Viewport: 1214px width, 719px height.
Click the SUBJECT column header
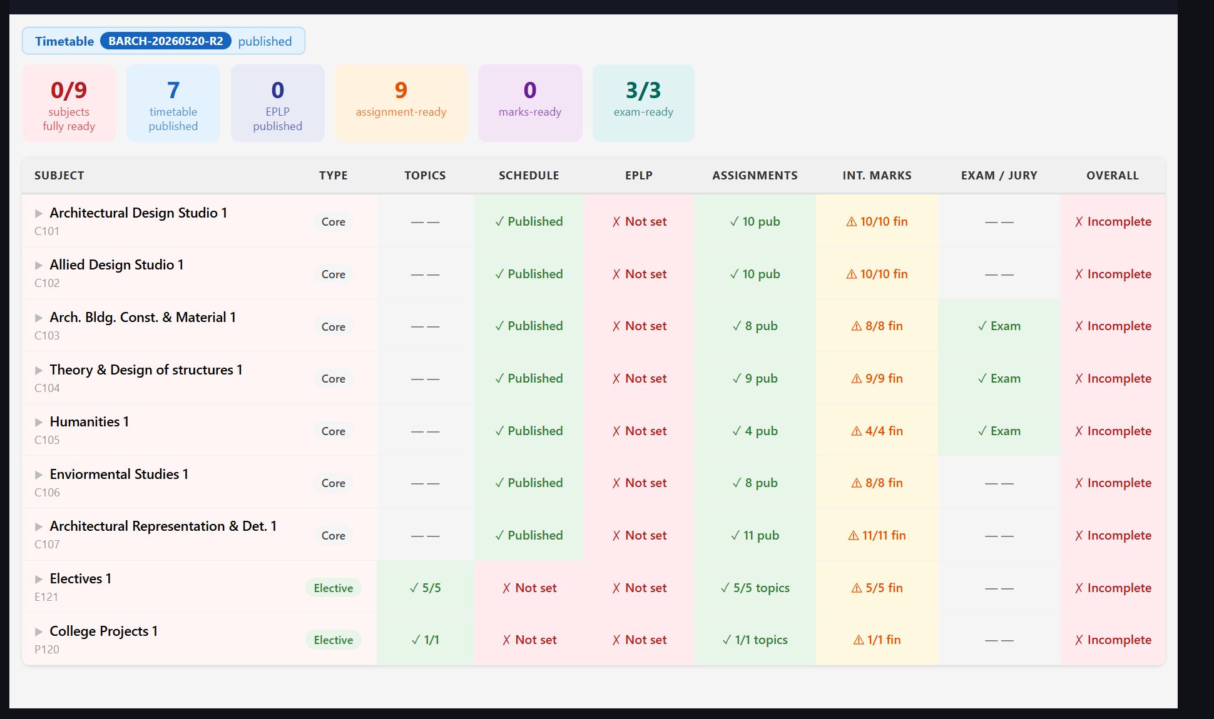(x=59, y=176)
